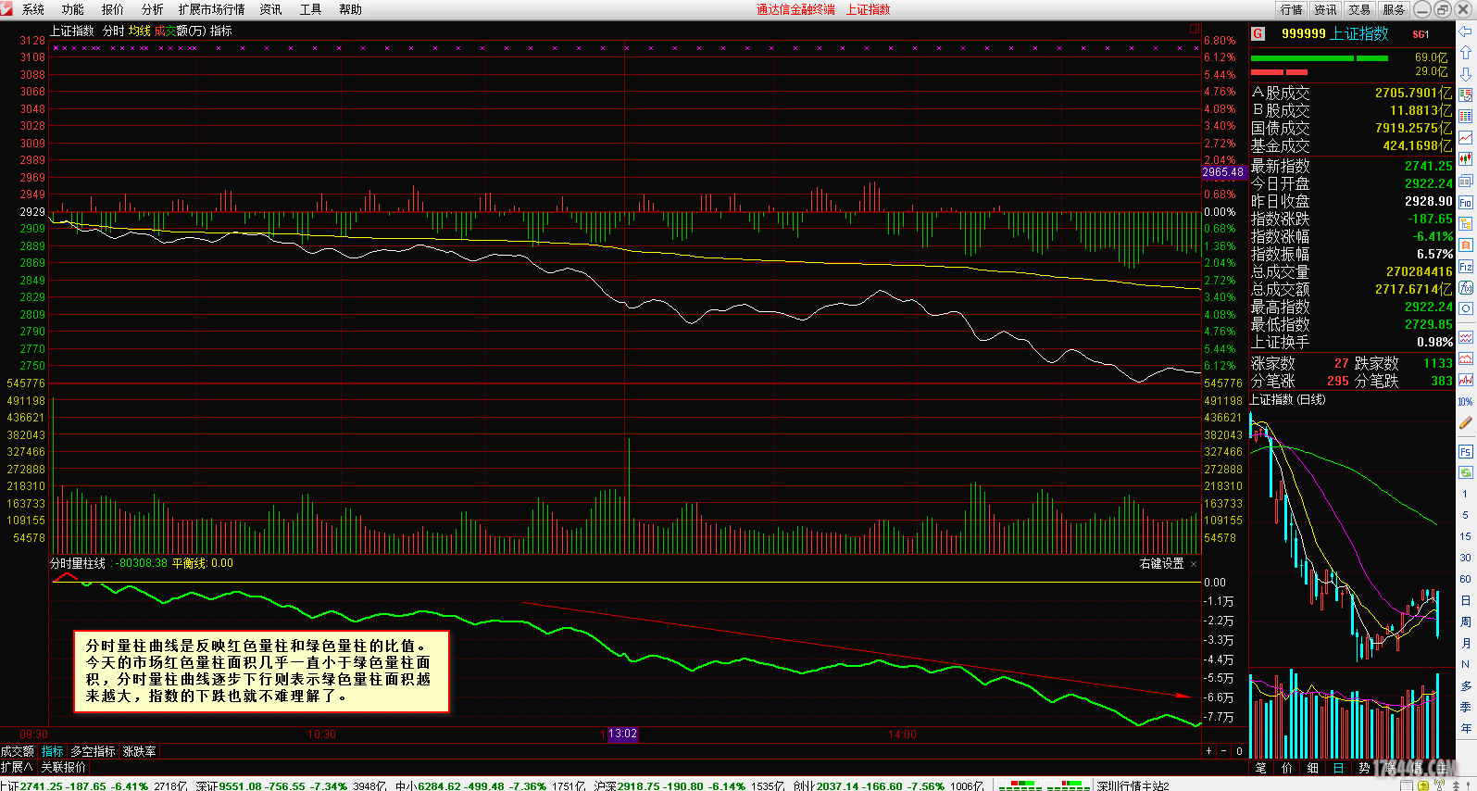Viewport: 1477px width, 791px height.
Task: Click the up arrow icon in sidebar
Action: pyautogui.click(x=1466, y=53)
